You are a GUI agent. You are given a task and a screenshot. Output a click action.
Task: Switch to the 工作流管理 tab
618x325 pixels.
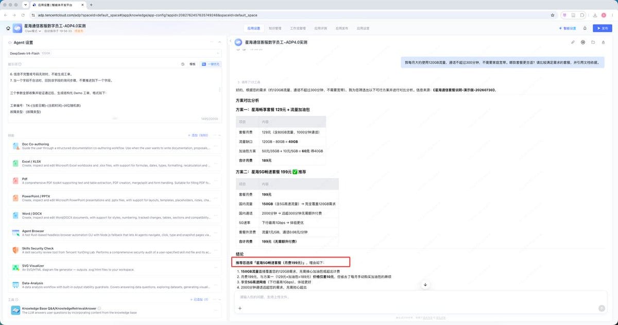(298, 28)
